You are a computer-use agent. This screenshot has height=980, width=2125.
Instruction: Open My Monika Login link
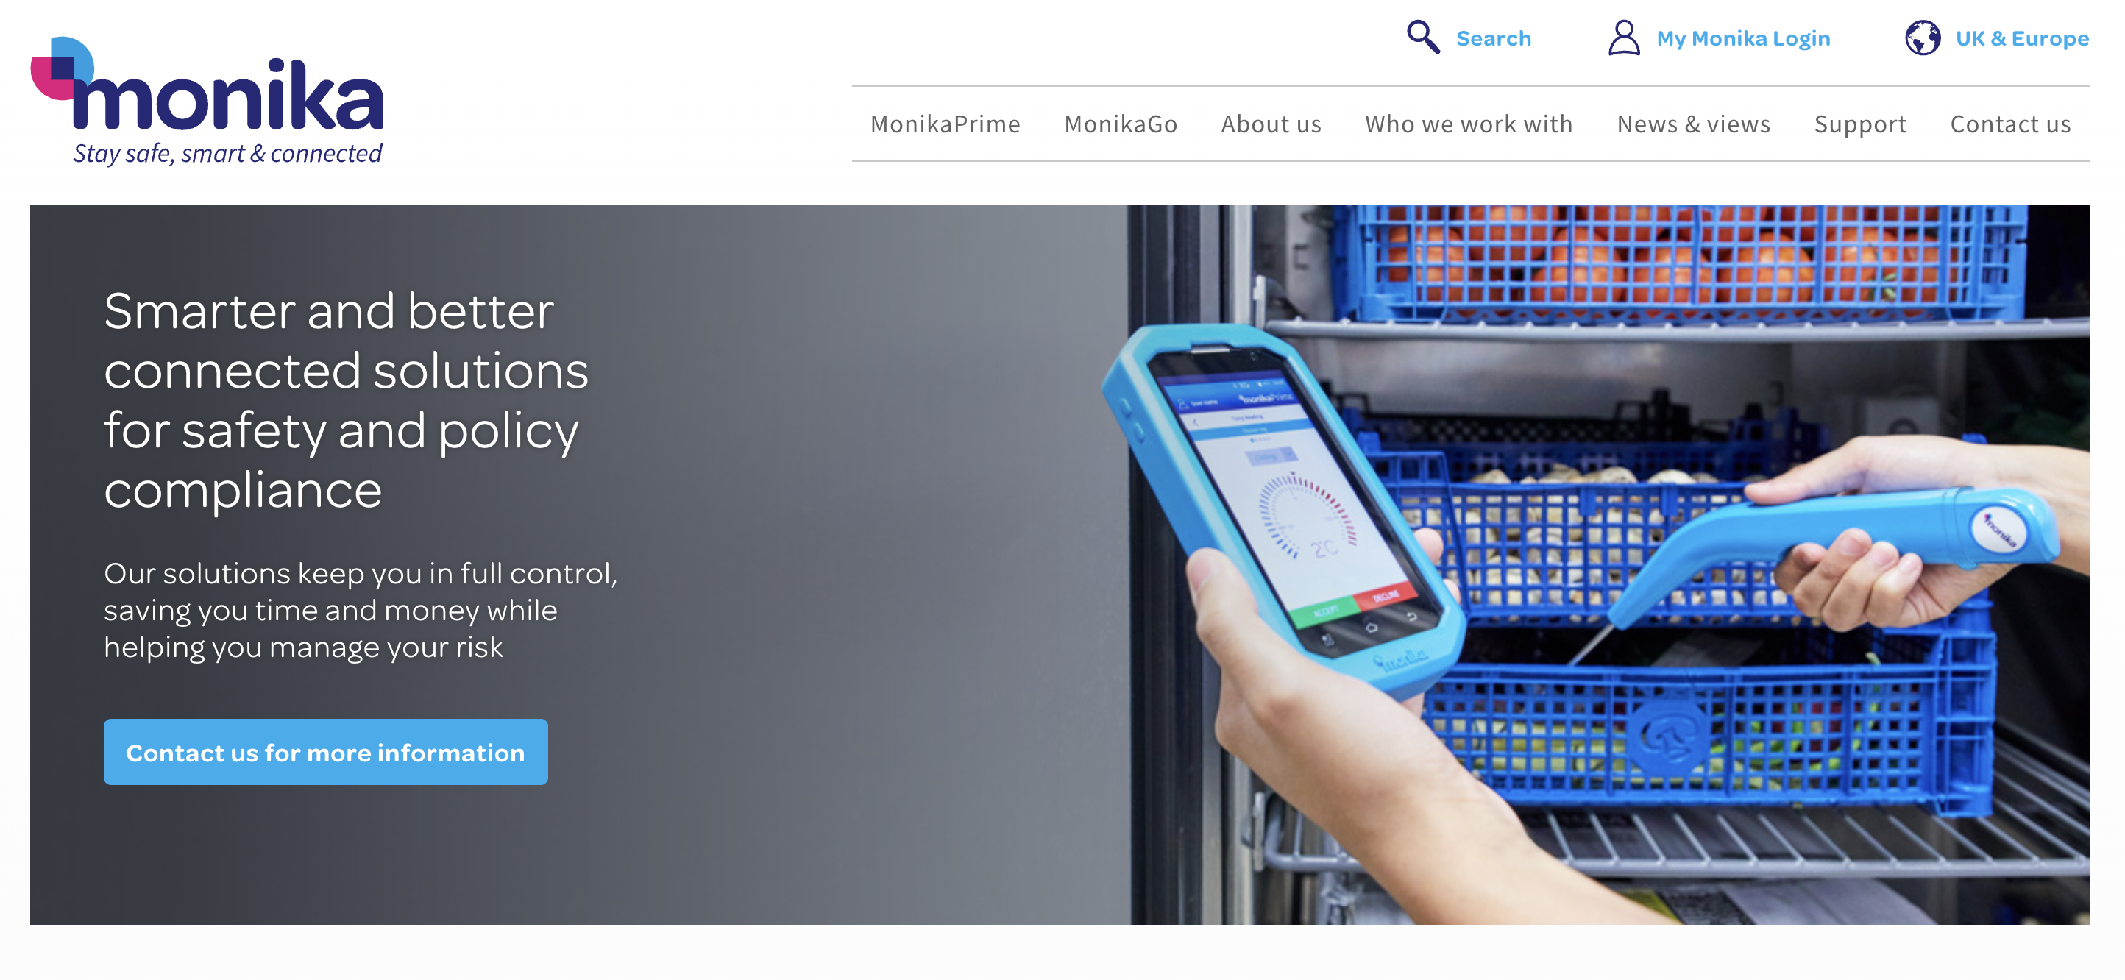click(x=1743, y=39)
